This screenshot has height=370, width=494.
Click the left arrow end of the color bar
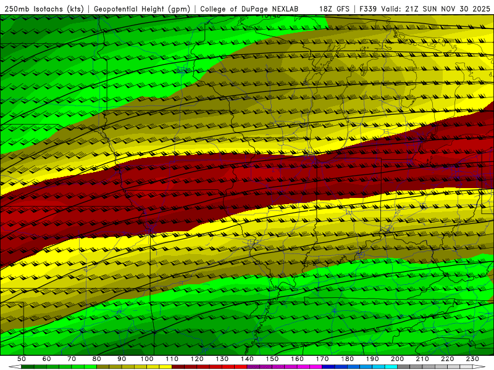[15, 366]
